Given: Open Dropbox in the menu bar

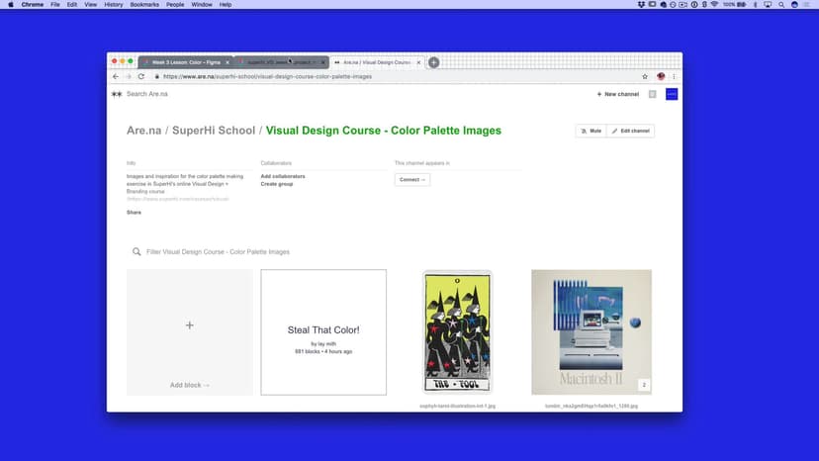Looking at the screenshot, I should [641, 4].
